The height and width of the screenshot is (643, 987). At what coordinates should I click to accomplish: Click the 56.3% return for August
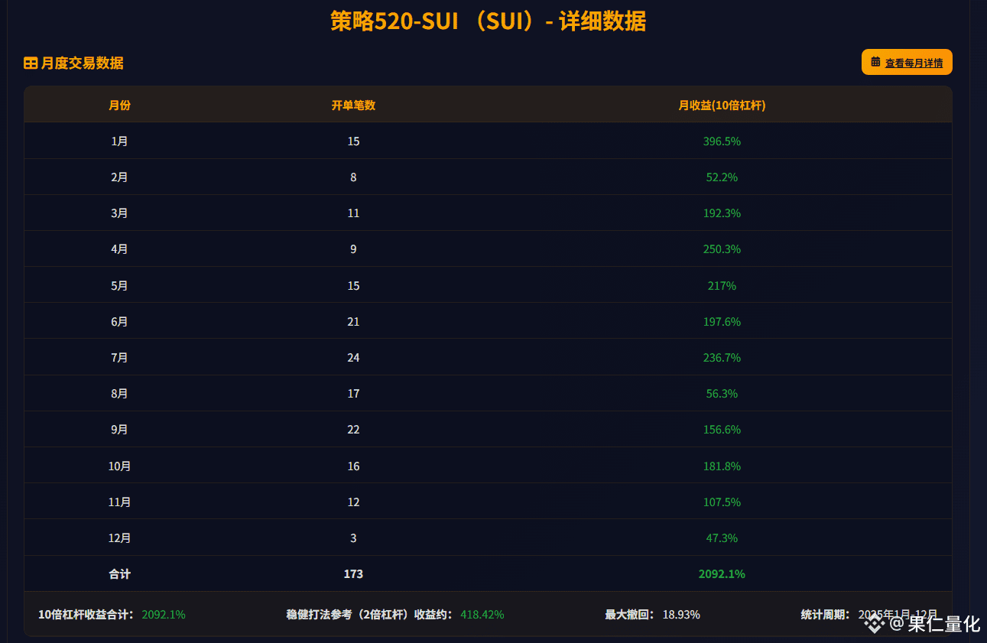coord(722,394)
